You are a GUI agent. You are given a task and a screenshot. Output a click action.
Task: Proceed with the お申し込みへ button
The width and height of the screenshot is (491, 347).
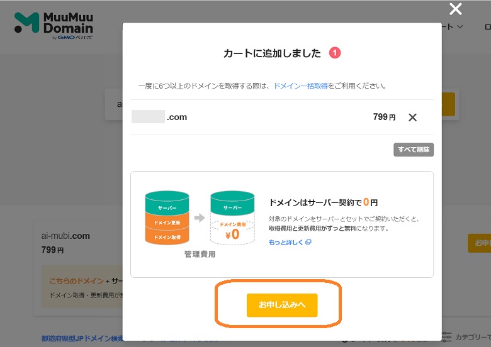[282, 305]
